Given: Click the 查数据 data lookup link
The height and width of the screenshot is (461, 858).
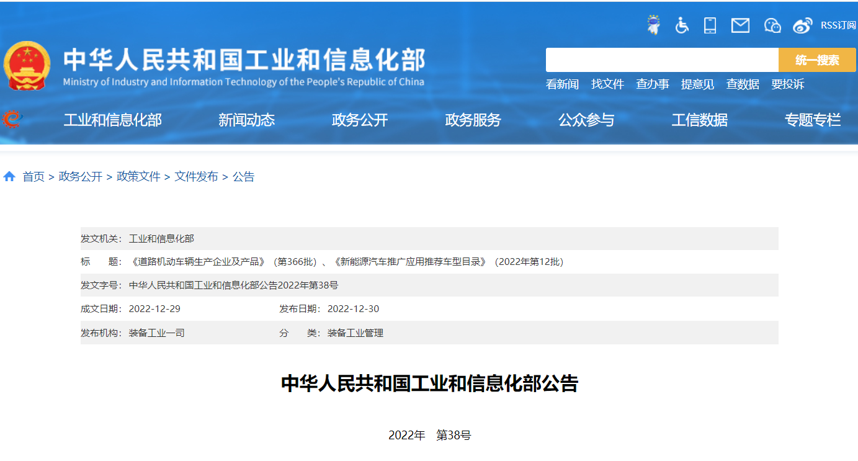Looking at the screenshot, I should pyautogui.click(x=743, y=84).
